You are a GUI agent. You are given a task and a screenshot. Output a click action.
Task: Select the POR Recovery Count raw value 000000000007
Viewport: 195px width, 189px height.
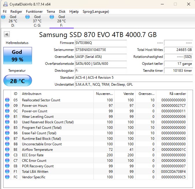point(173,166)
